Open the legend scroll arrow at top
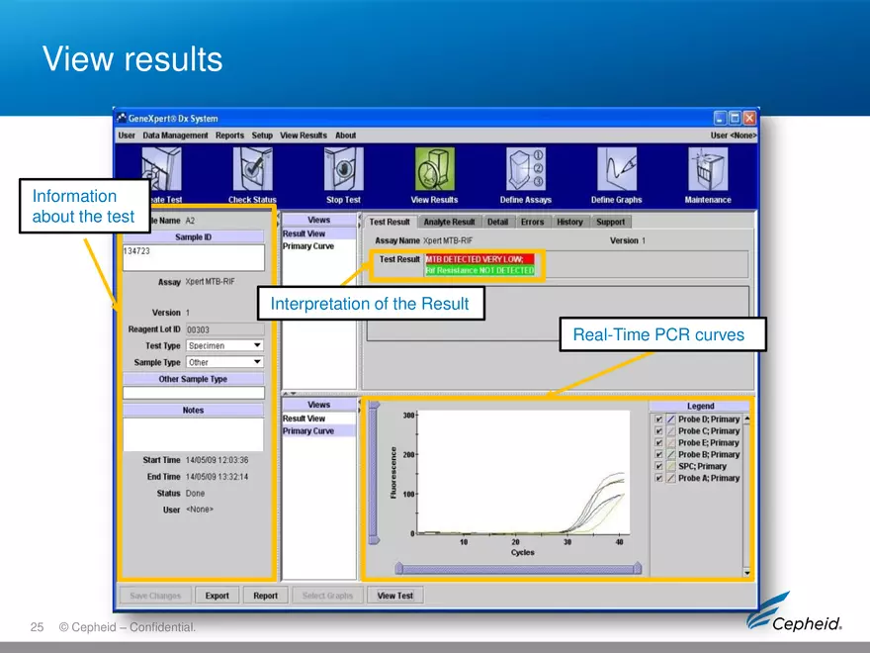This screenshot has height=653, width=870. coord(746,419)
